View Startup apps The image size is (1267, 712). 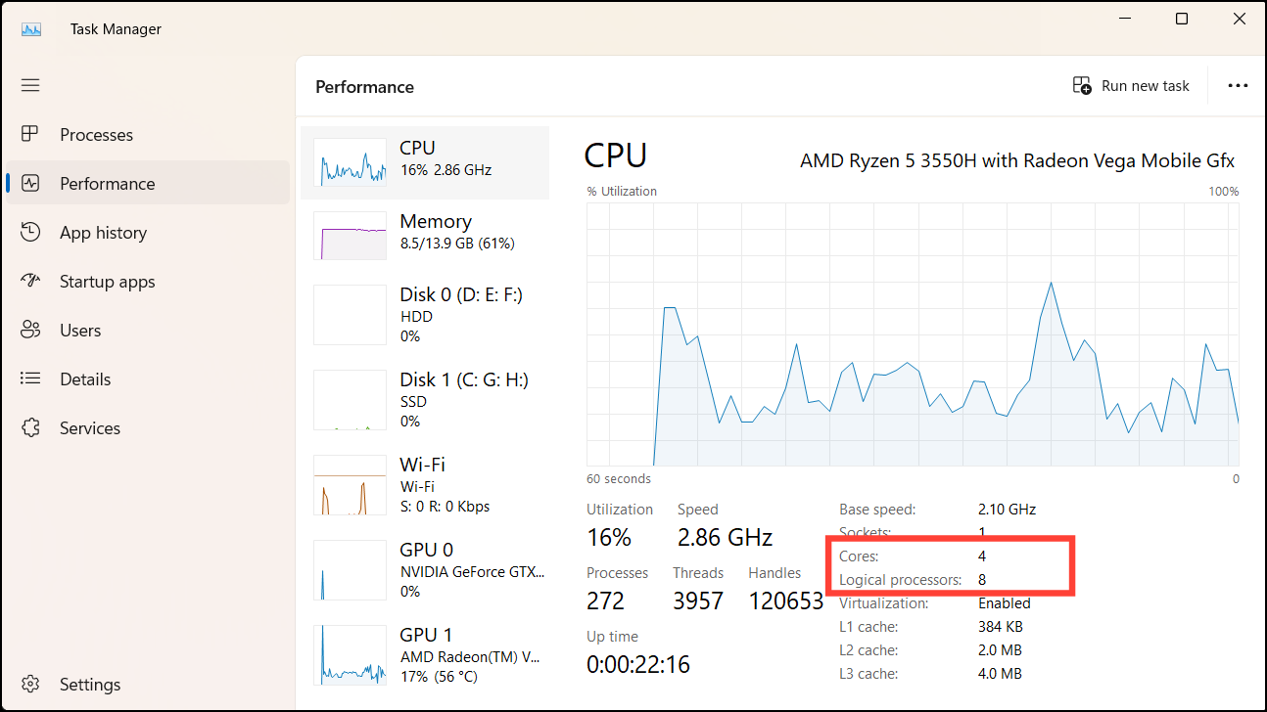pyautogui.click(x=30, y=281)
